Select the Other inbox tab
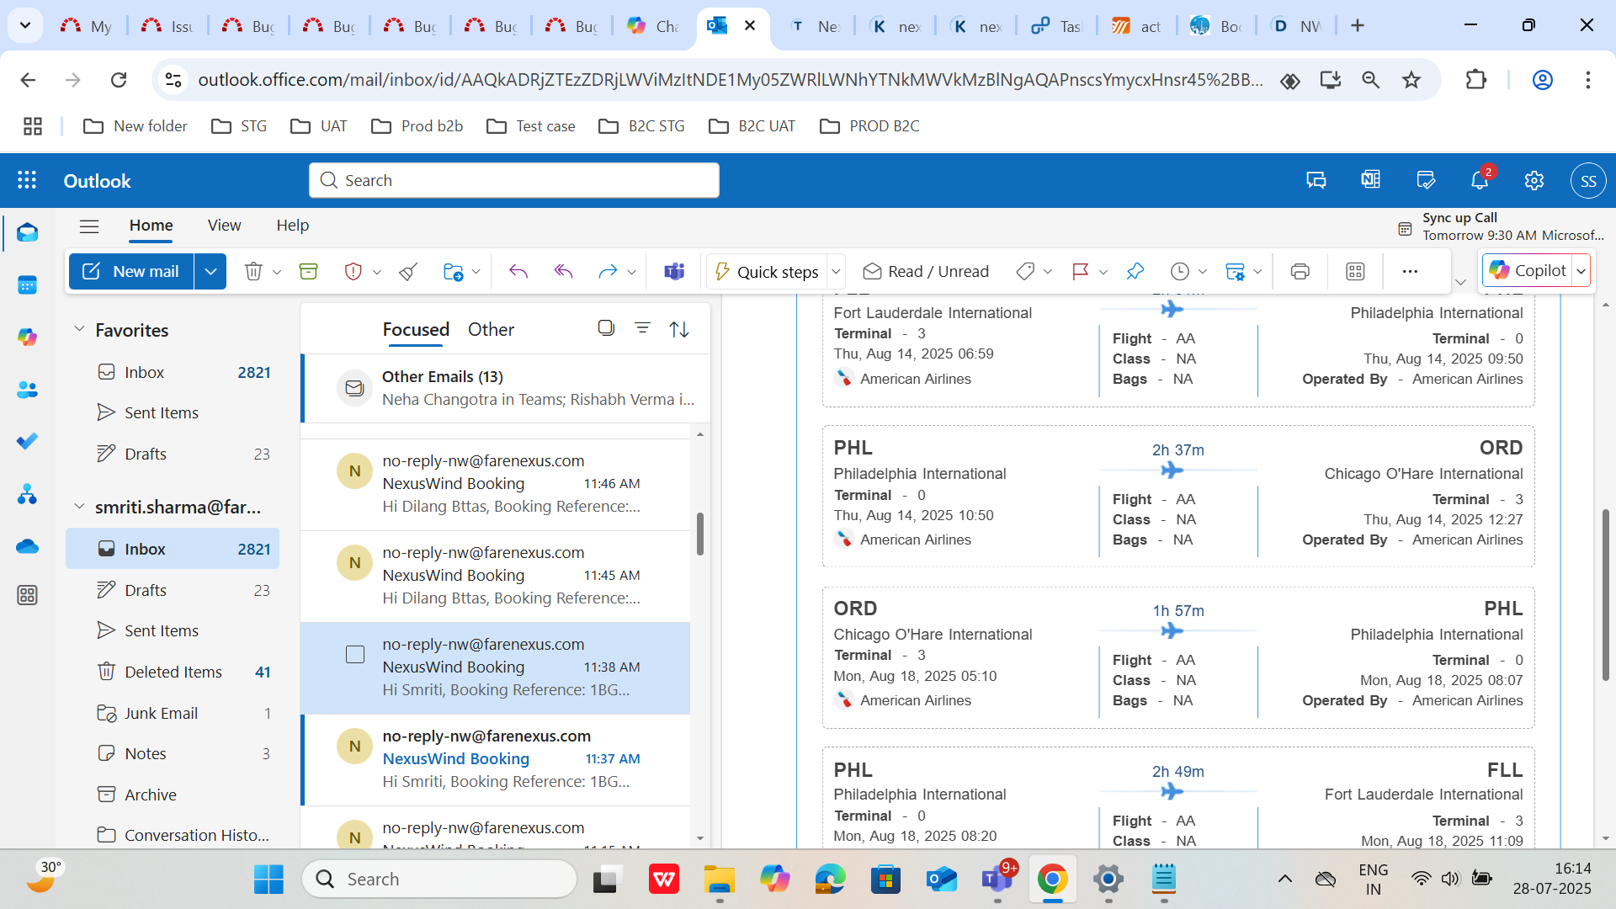Image resolution: width=1616 pixels, height=909 pixels. tap(491, 329)
